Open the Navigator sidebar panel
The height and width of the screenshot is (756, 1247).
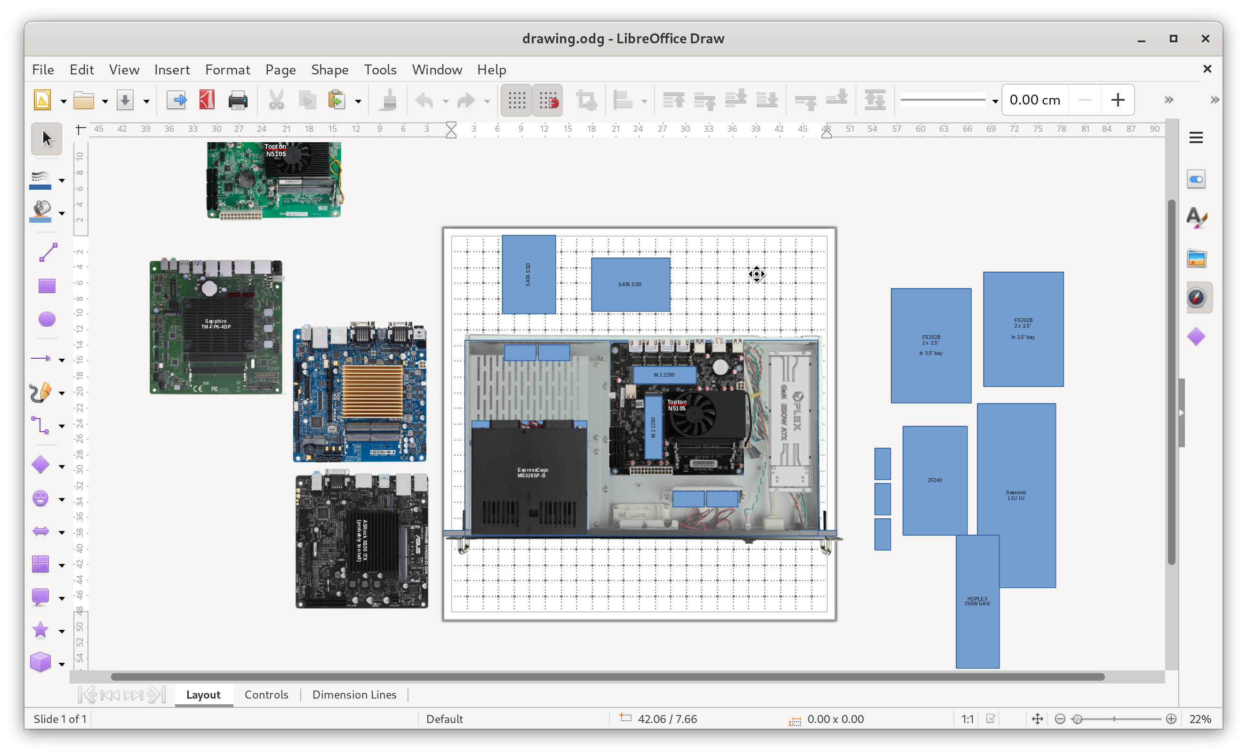click(x=1196, y=298)
